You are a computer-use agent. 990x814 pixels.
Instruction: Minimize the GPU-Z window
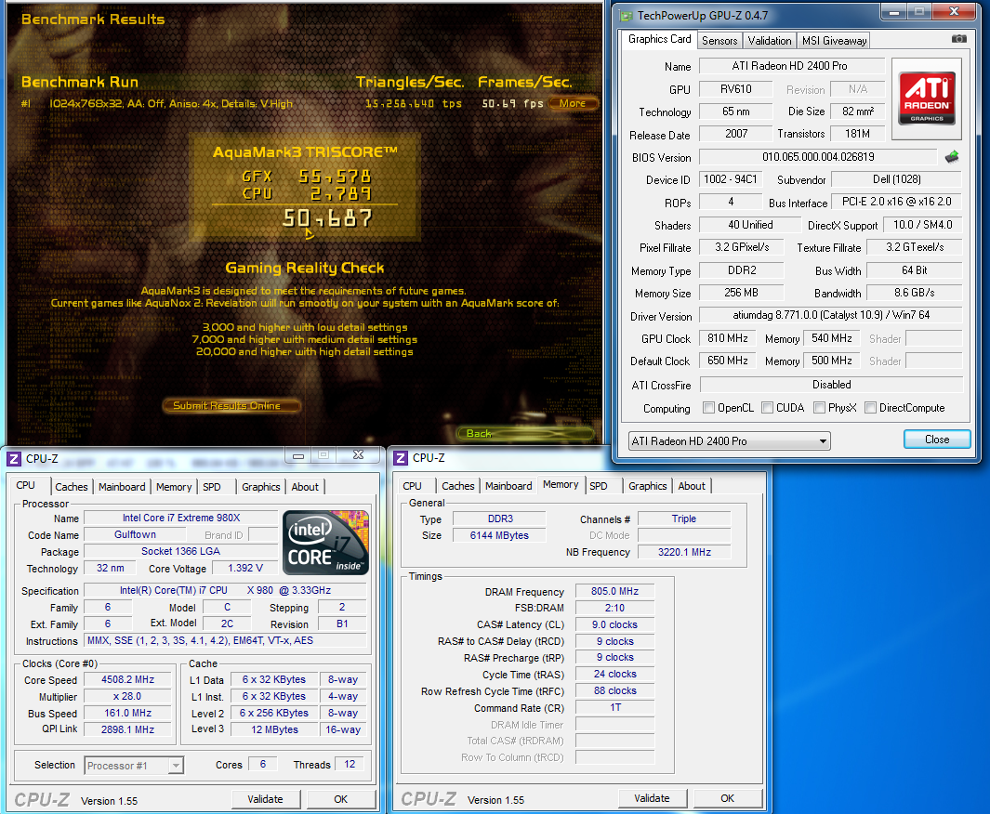point(893,11)
